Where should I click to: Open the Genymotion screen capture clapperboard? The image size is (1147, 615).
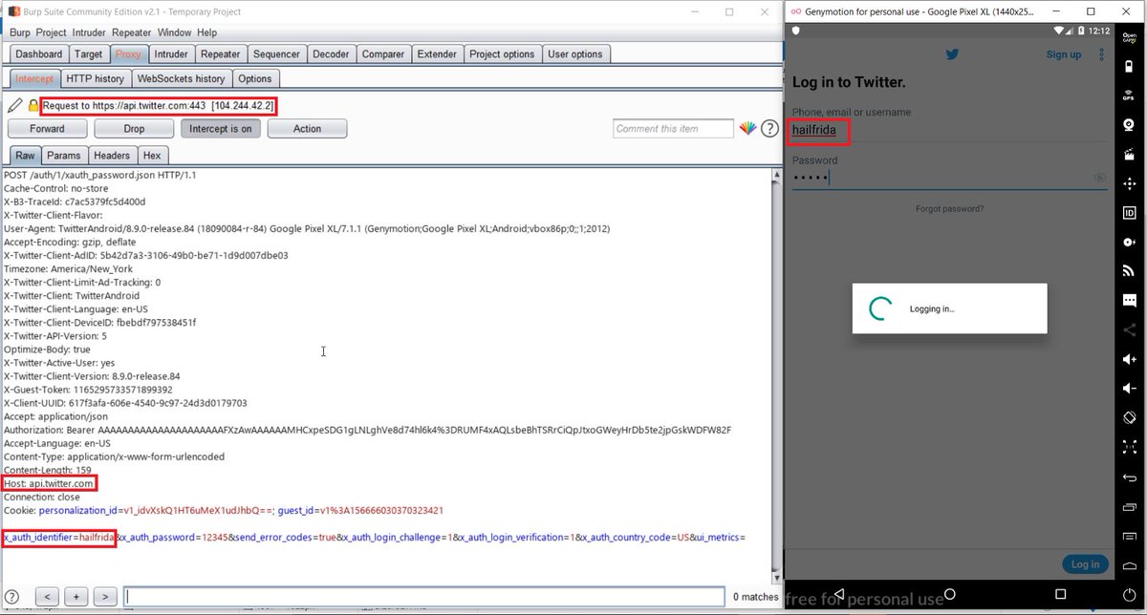[1129, 154]
